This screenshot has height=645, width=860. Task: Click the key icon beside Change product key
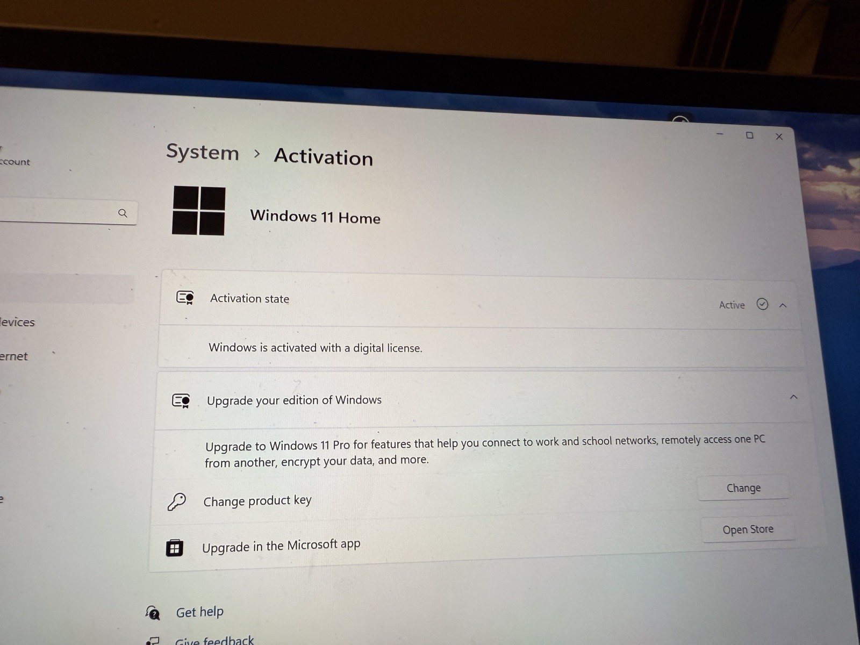[x=176, y=501]
